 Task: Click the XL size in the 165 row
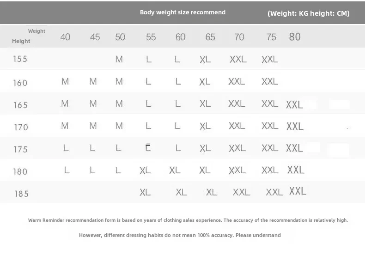coord(205,104)
